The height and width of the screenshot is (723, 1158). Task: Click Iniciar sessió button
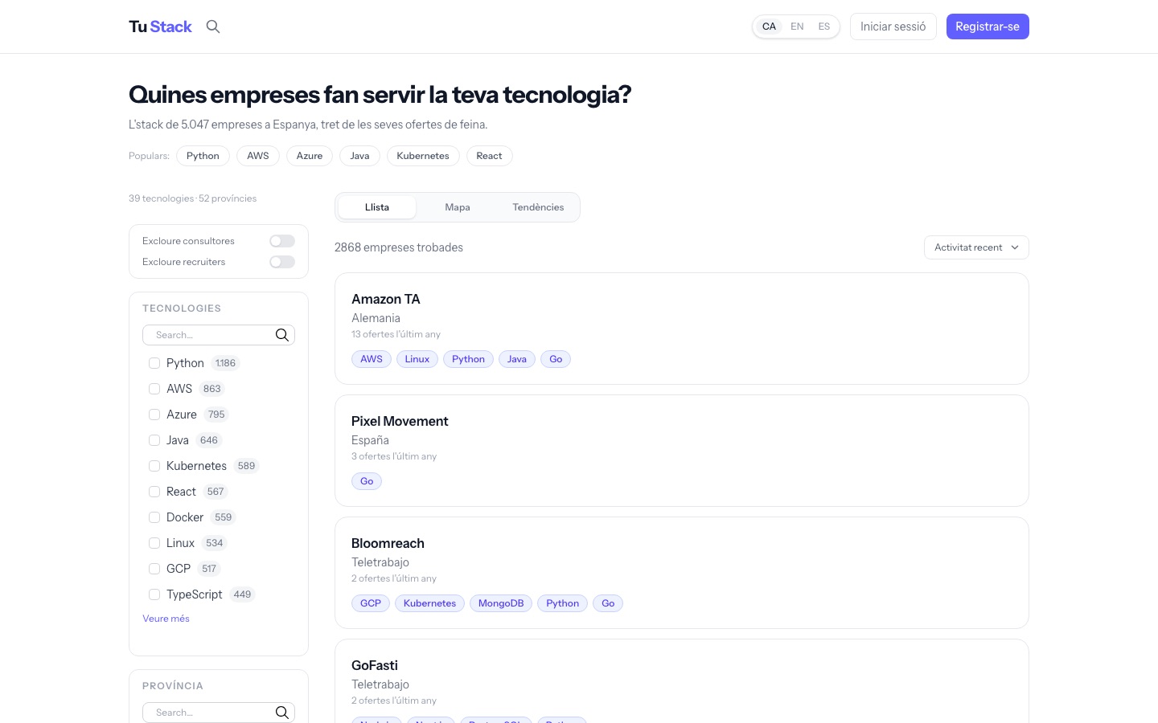click(893, 27)
